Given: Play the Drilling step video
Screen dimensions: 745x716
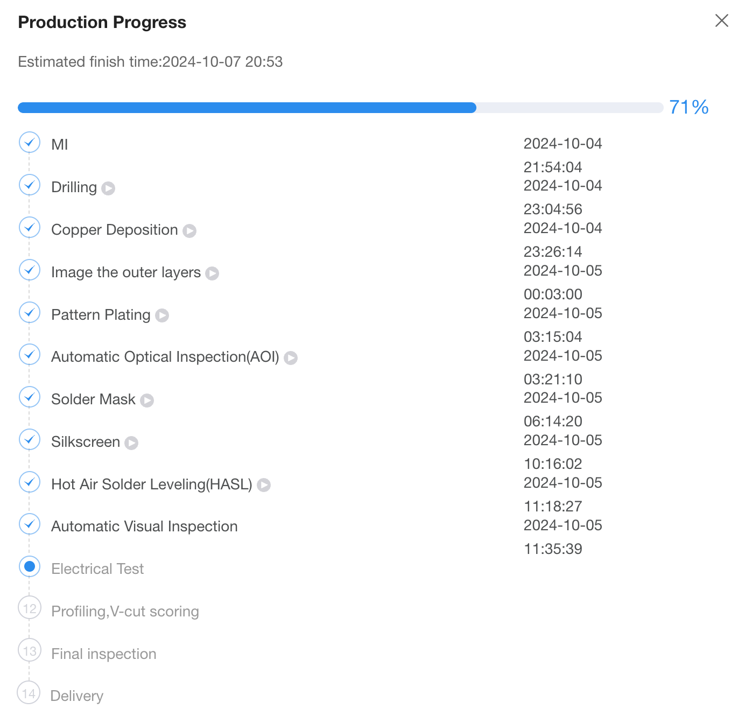Looking at the screenshot, I should pos(108,188).
